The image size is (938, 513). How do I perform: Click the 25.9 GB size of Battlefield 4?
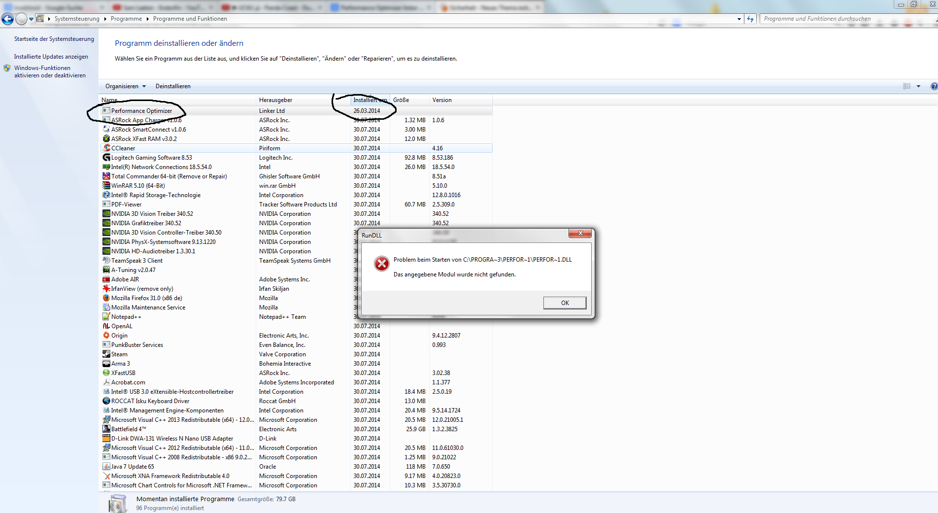pyautogui.click(x=416, y=429)
